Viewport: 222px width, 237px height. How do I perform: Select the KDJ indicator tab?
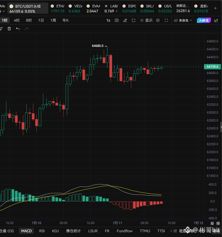(x=55, y=231)
